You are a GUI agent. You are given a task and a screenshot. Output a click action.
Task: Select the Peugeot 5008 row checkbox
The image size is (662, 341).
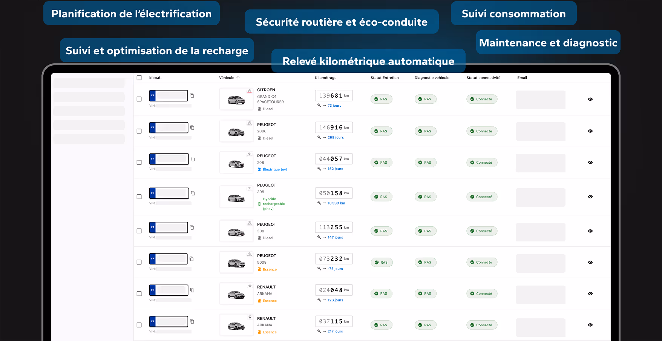139,262
